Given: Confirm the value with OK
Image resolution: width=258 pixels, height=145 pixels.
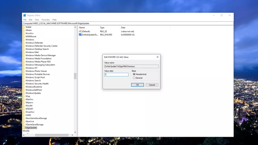Looking at the screenshot, I should (x=138, y=85).
